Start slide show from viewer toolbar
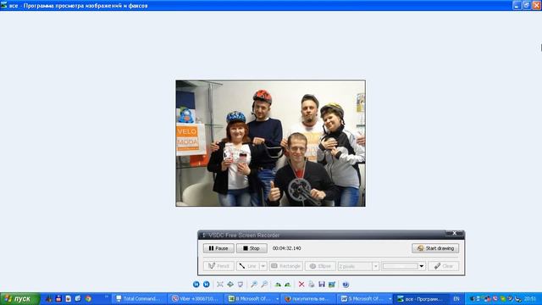Image resolution: width=542 pixels, height=305 pixels. point(241,285)
